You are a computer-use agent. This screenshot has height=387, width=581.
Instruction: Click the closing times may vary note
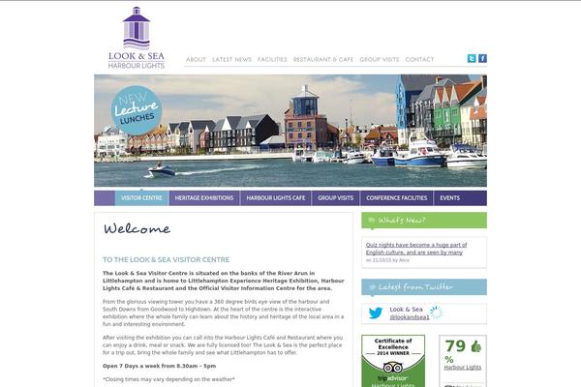(168, 379)
